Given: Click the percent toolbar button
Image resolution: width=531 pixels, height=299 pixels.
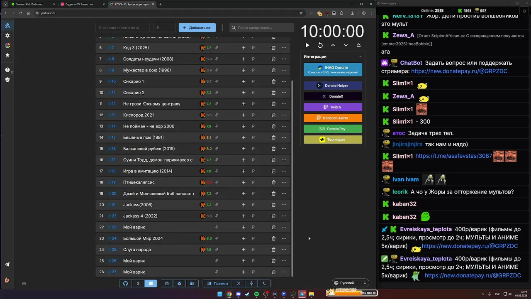Looking at the screenshot, I should tap(239, 284).
